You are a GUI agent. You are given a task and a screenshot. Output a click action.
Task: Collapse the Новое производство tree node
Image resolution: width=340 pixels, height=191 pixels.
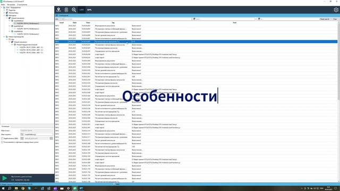tap(4, 37)
